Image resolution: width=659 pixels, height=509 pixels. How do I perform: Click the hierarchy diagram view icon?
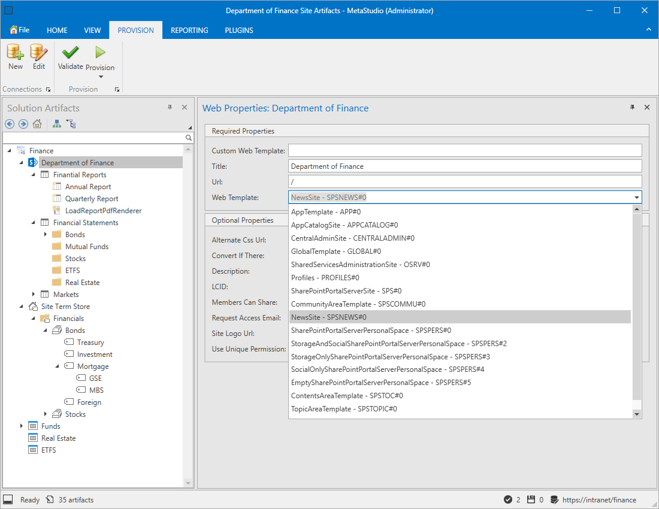click(57, 124)
